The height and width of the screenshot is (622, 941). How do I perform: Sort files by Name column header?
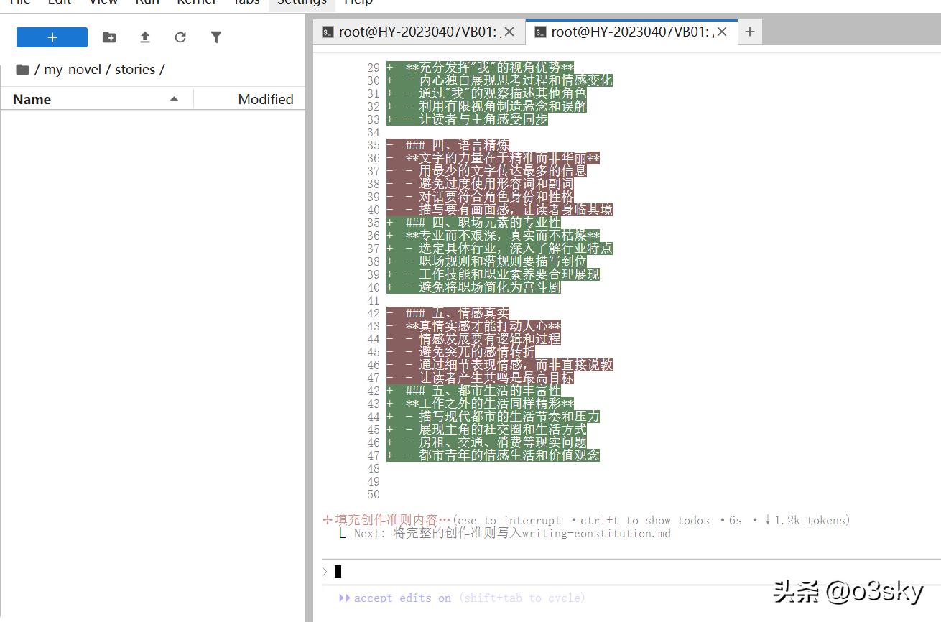(32, 99)
